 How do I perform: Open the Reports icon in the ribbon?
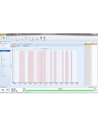tap(30, 38)
